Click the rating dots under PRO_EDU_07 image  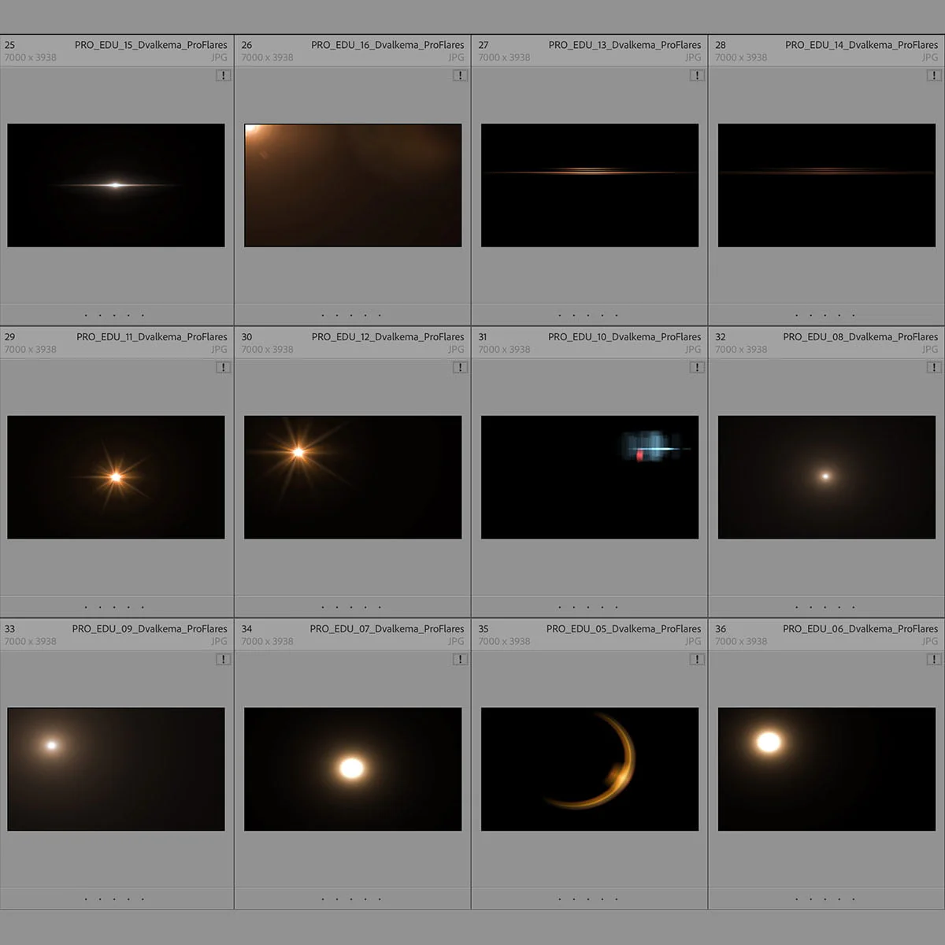pos(351,899)
